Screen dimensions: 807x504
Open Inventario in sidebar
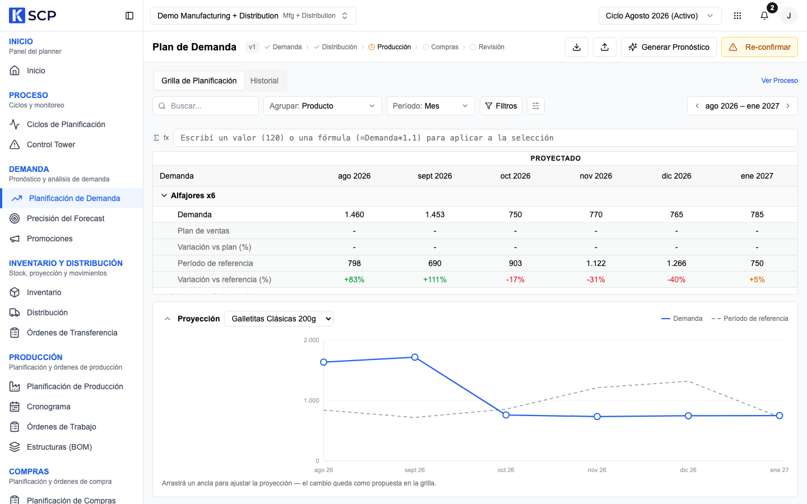pyautogui.click(x=72, y=292)
